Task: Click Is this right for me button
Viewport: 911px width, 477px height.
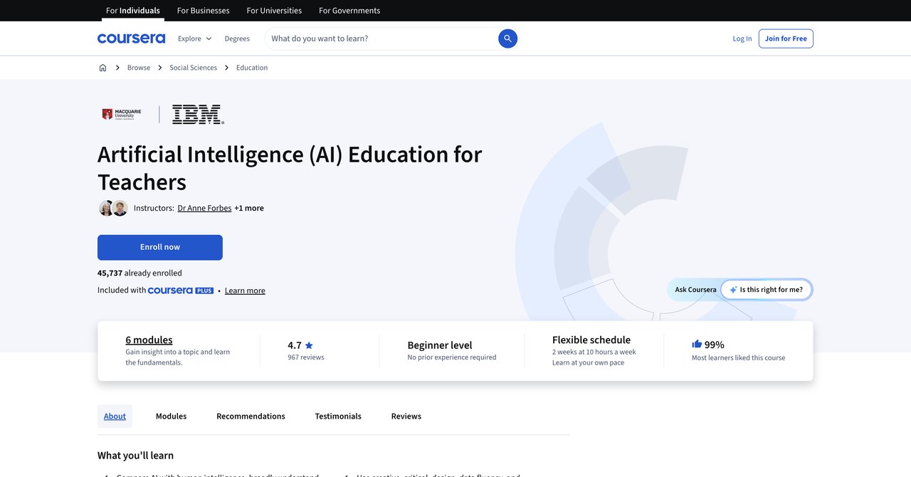Action: click(766, 290)
